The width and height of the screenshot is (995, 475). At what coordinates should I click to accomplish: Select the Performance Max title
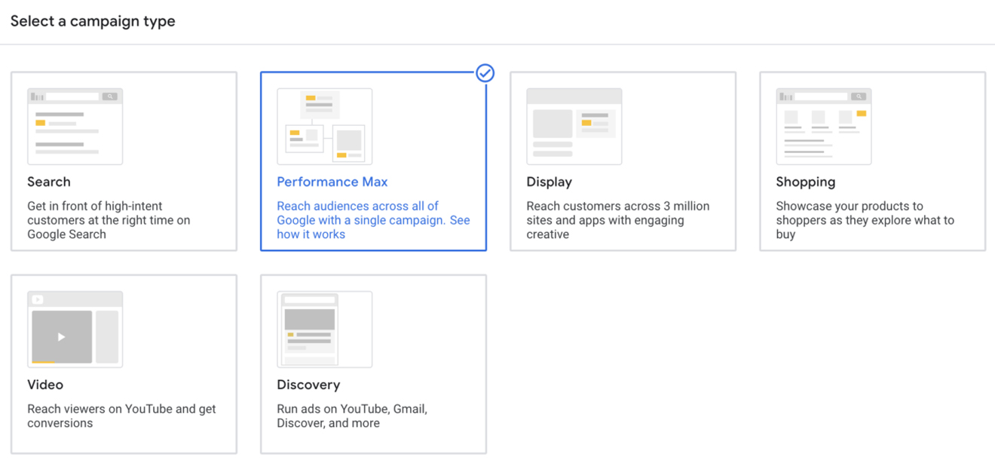[x=332, y=182]
